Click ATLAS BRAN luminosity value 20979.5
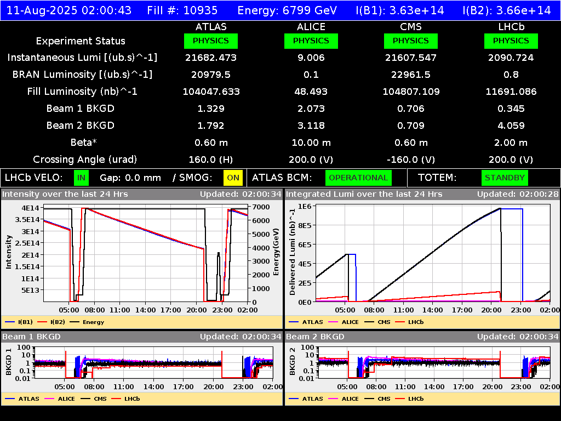Screen dimensions: 561x421 [211, 75]
